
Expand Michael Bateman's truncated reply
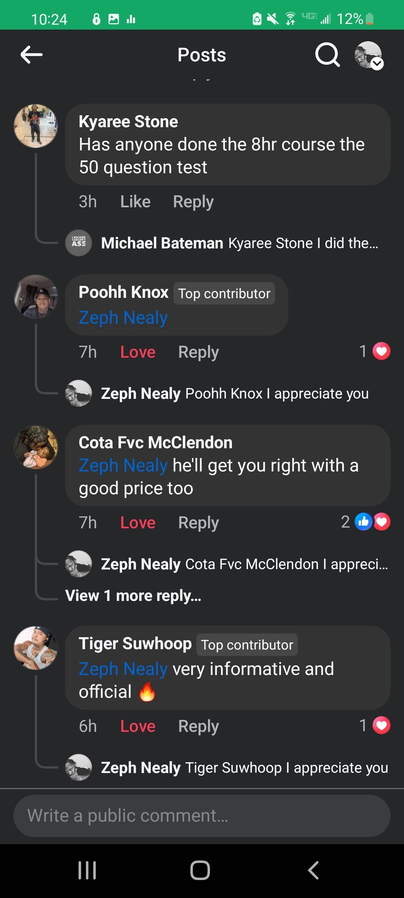pyautogui.click(x=239, y=243)
